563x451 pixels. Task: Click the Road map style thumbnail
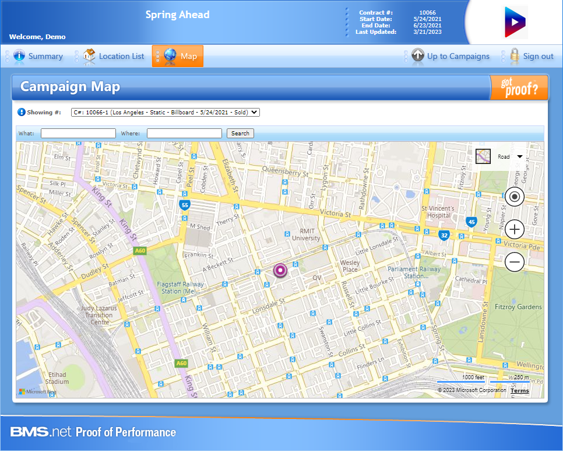click(x=483, y=156)
